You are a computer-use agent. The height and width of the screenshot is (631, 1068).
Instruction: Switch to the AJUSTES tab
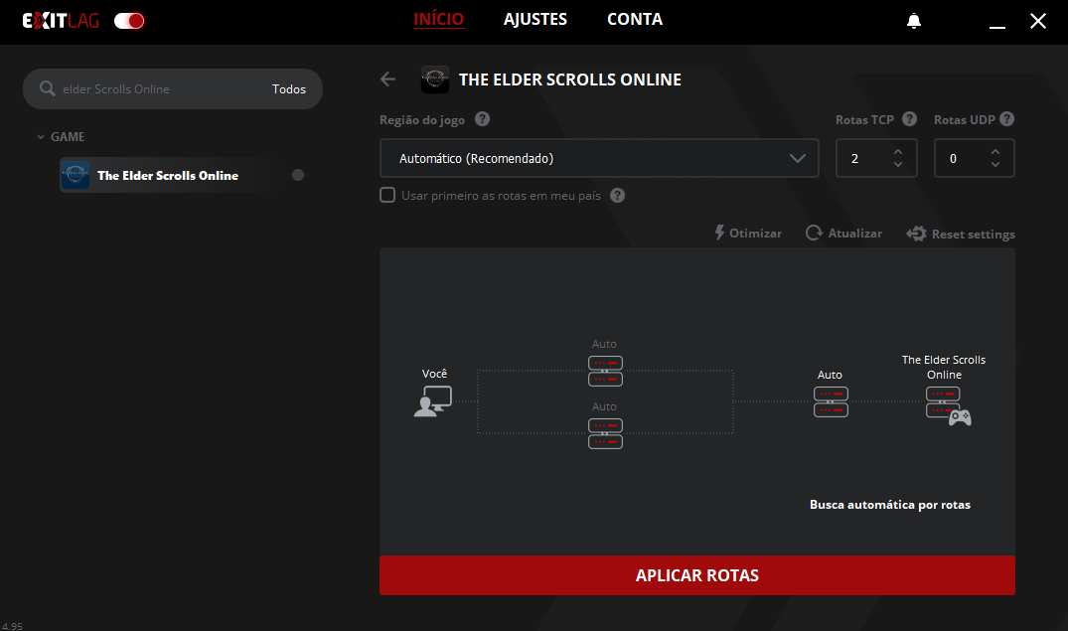pos(534,20)
